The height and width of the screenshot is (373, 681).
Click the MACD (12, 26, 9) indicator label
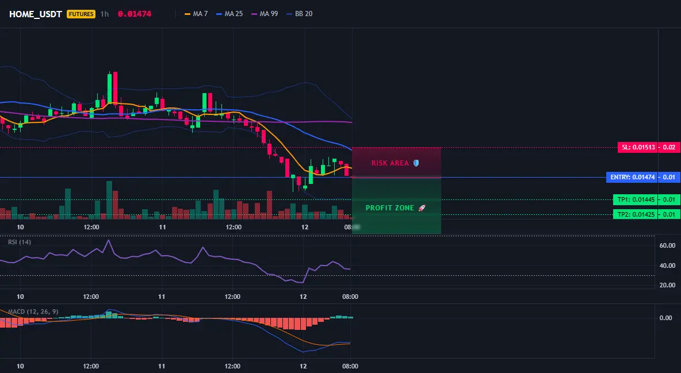click(x=33, y=312)
